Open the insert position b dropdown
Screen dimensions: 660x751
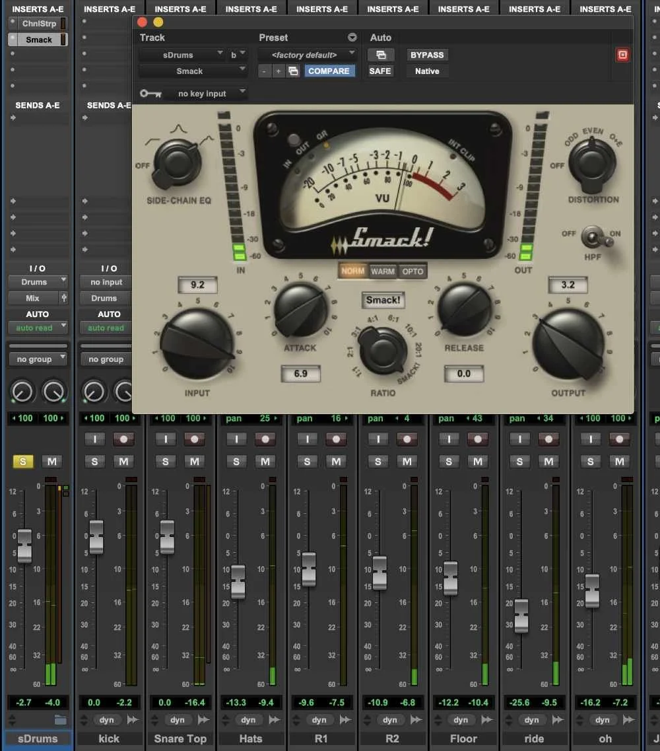click(237, 55)
